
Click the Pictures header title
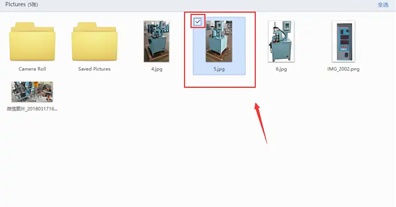15,4
